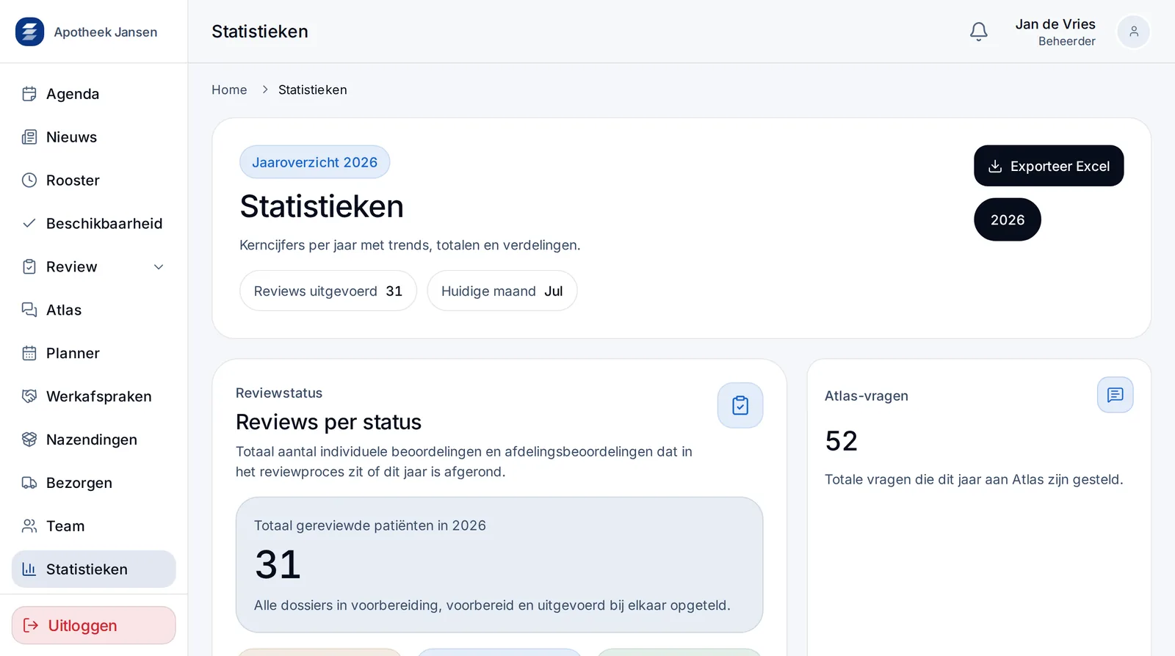Click the Jaaroverzicht 2026 badge
The width and height of the screenshot is (1175, 656).
pos(314,162)
